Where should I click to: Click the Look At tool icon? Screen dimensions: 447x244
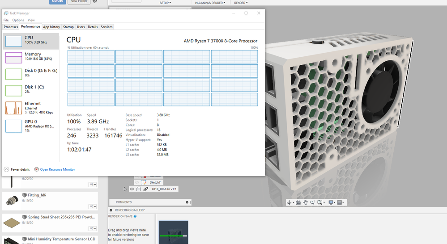pyautogui.click(x=298, y=202)
